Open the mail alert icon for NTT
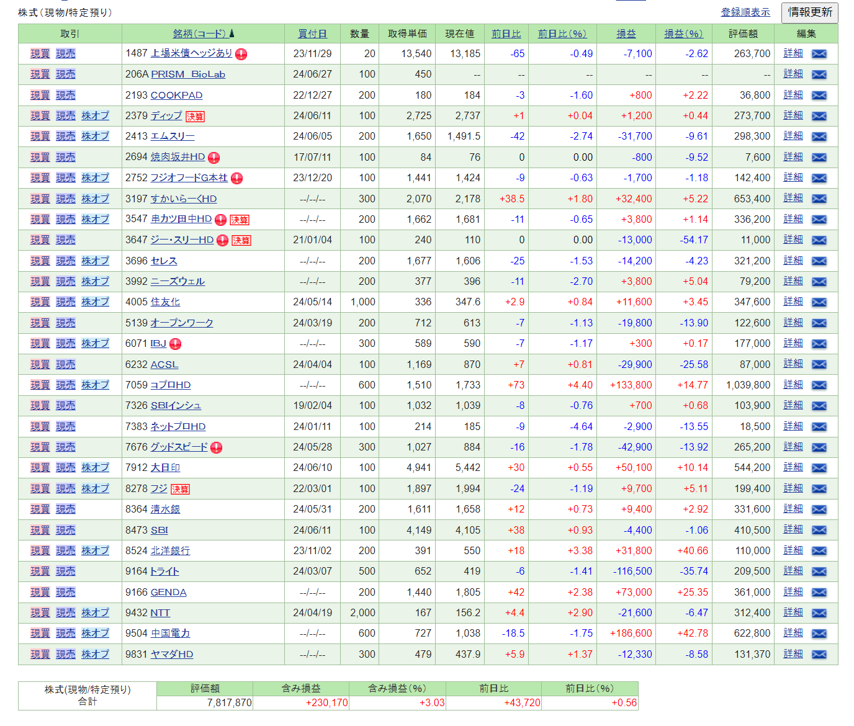The width and height of the screenshot is (854, 726). [x=819, y=613]
